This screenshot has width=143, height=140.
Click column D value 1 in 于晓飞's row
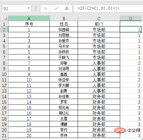point(131,57)
